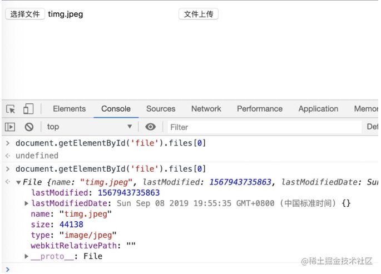Clear console with the ban icon

[x=29, y=127]
